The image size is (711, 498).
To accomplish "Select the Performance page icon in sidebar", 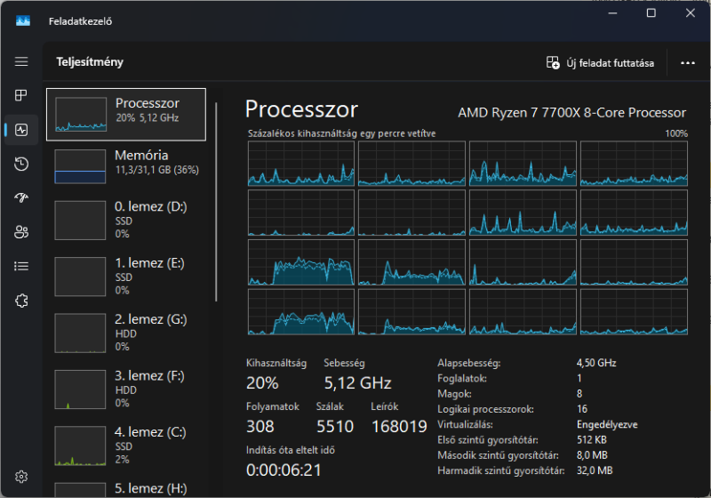I will [21, 130].
